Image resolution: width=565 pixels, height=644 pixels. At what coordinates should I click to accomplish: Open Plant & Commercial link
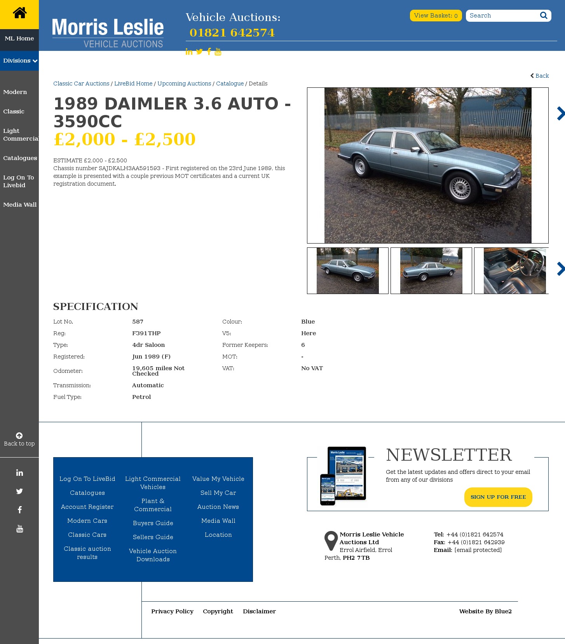(x=153, y=505)
